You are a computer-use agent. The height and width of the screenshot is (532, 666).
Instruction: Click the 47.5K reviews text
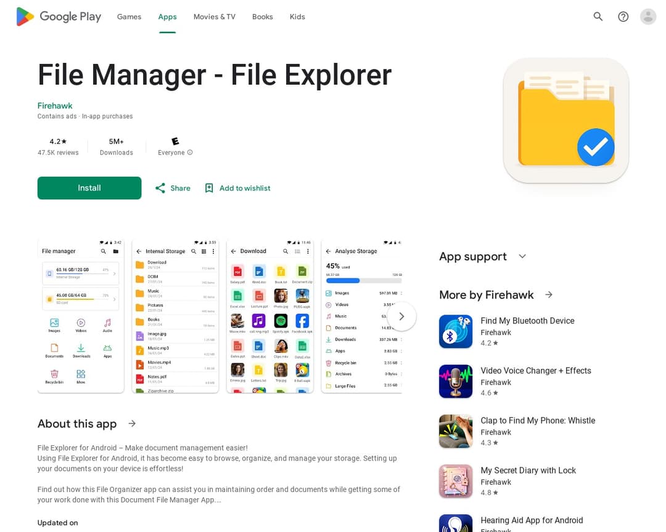coord(58,152)
